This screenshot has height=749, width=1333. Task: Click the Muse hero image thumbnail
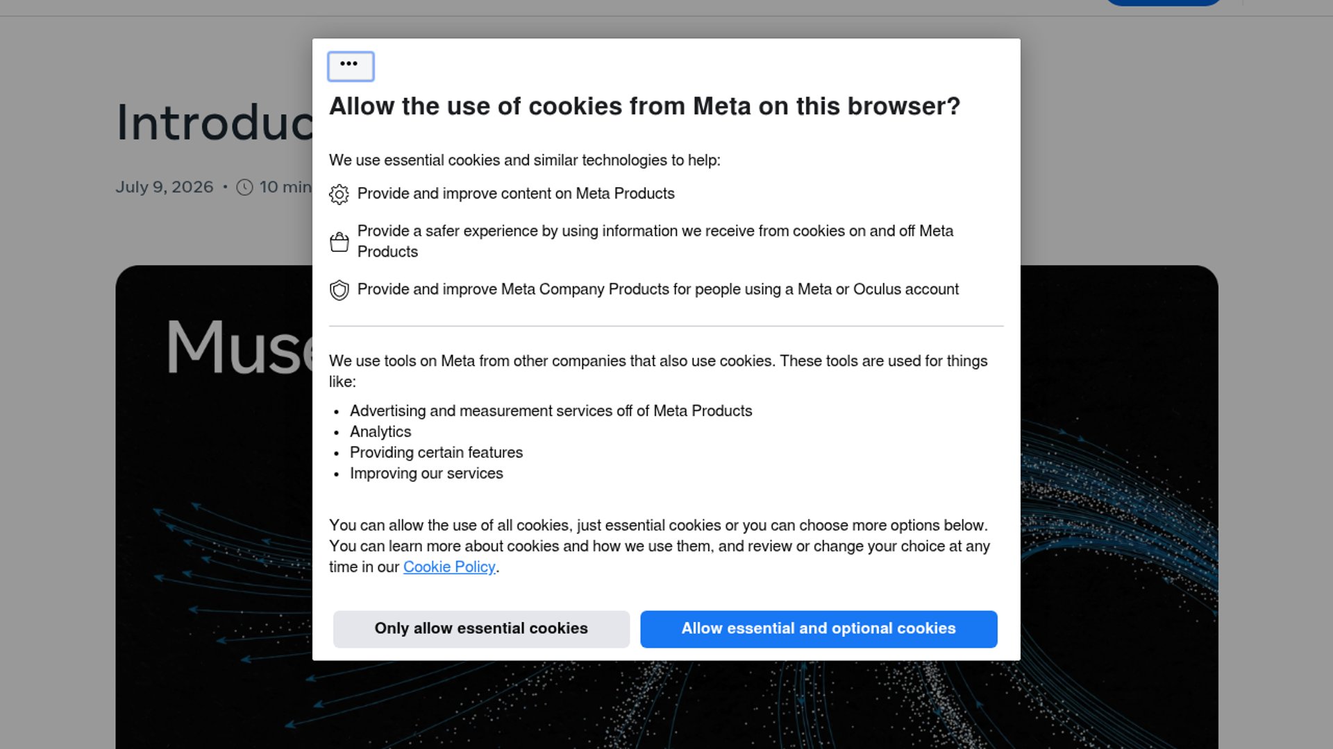coord(214,507)
